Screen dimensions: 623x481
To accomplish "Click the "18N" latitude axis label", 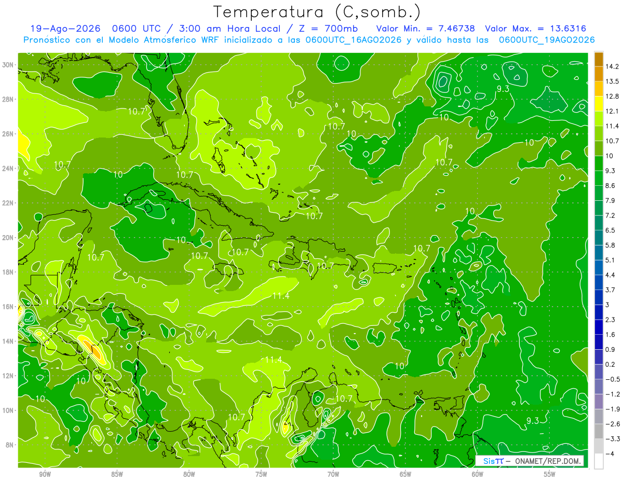I will [9, 272].
